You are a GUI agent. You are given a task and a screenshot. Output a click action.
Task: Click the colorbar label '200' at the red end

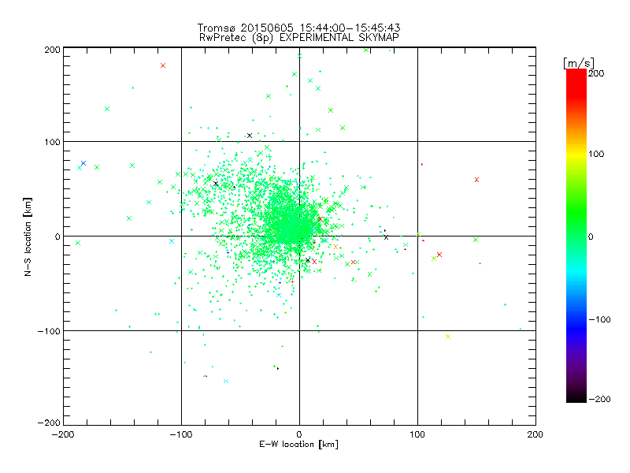pos(596,73)
